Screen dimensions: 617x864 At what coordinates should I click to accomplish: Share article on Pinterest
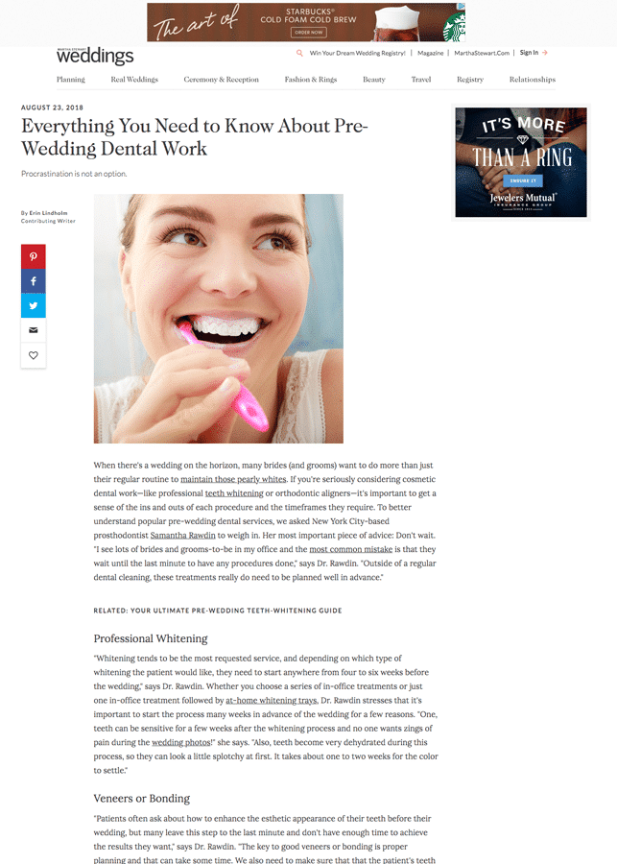pos(33,256)
